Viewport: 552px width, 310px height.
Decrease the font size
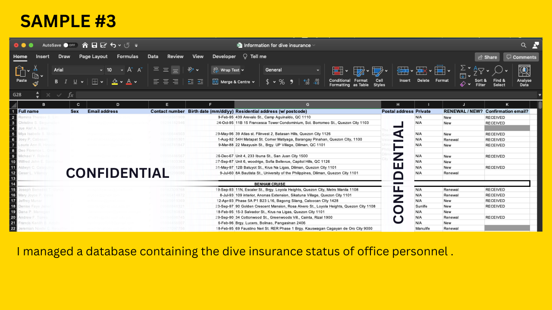coord(140,70)
